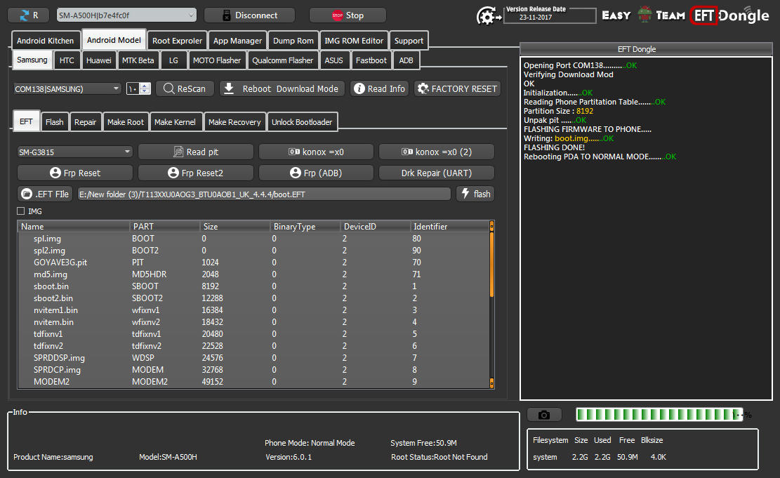Click the Frp (ADB) button
Viewport: 780px width, 478px height.
click(316, 173)
